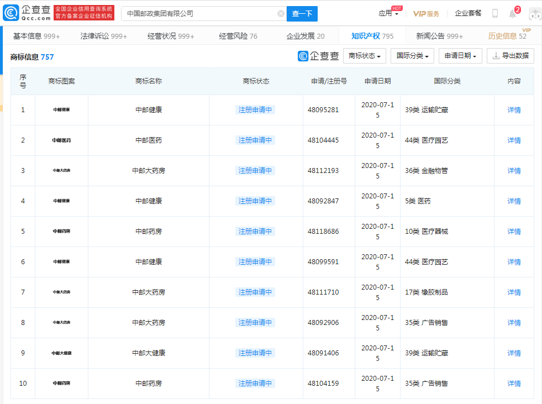Click 注册申请中 status in row 1

(255, 110)
